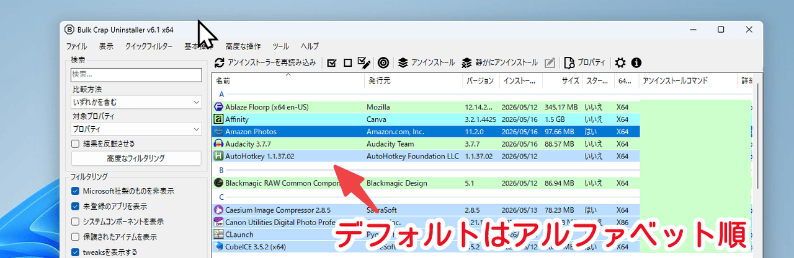Sort by the 名前 column header
The width and height of the screenshot is (794, 258).
click(x=288, y=81)
